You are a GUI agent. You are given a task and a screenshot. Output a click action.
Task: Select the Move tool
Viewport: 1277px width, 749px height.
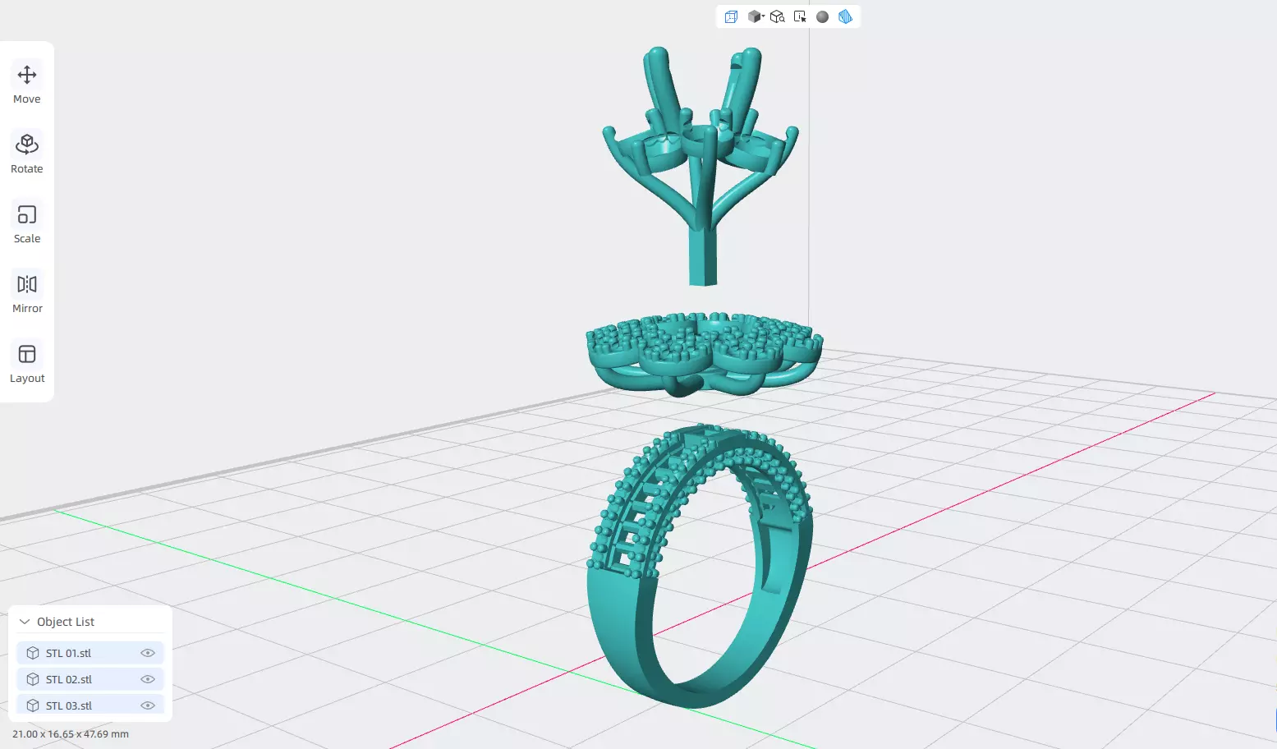click(27, 84)
